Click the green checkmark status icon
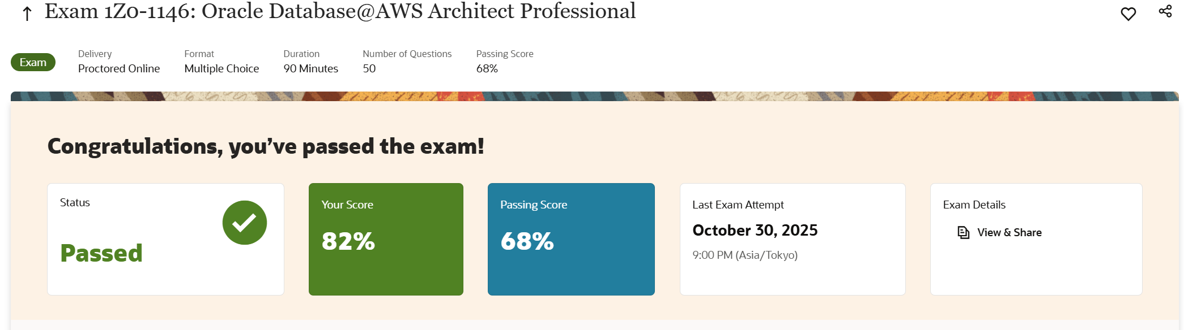This screenshot has height=330, width=1184. click(x=244, y=223)
